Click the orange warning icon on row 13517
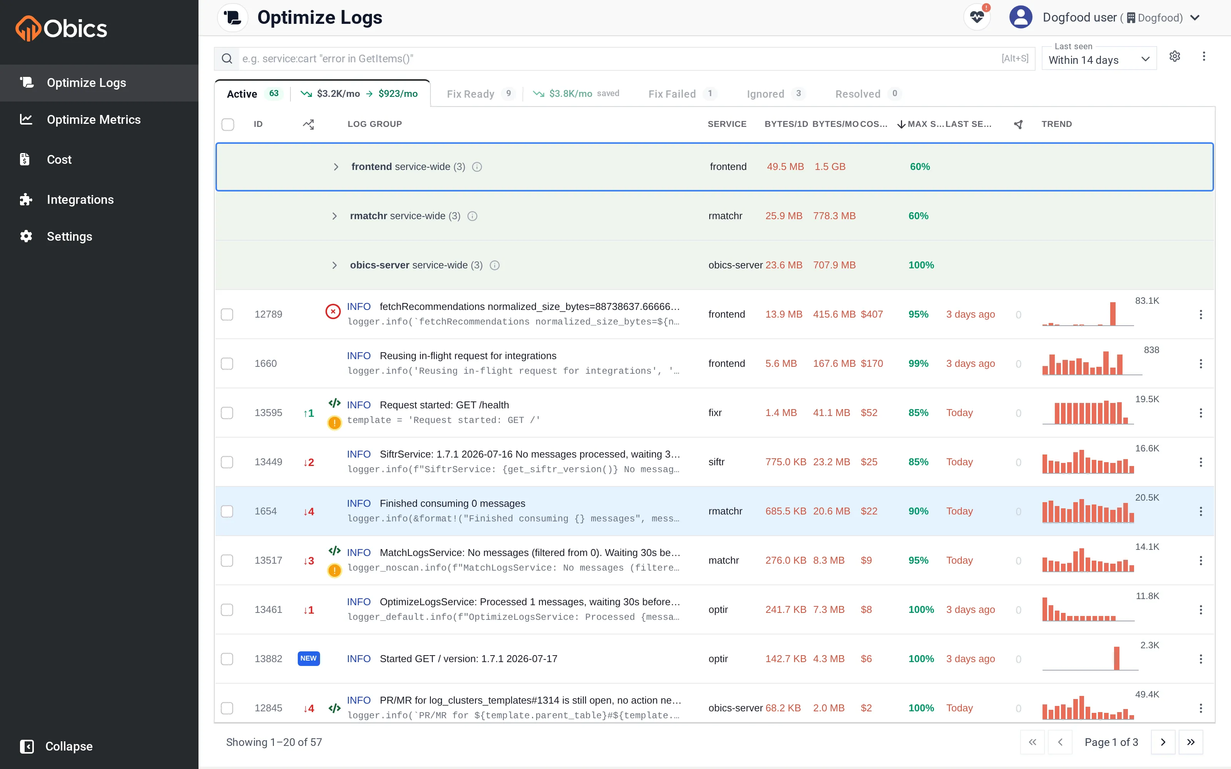The height and width of the screenshot is (769, 1231). (334, 571)
